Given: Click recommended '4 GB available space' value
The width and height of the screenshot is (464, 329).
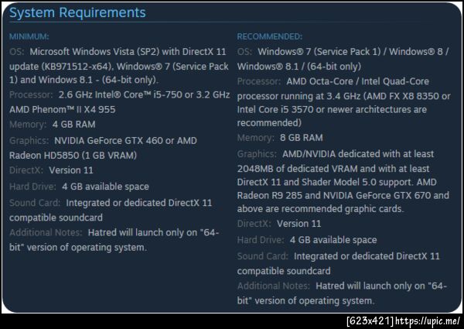Looking at the screenshot, I should [333, 240].
